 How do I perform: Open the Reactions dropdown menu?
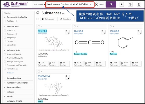[67, 19]
